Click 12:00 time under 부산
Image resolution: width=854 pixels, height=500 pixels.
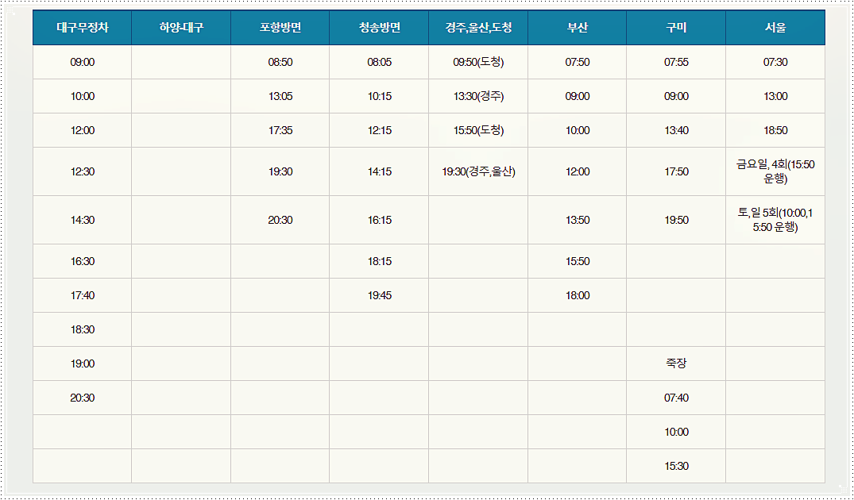click(x=578, y=171)
